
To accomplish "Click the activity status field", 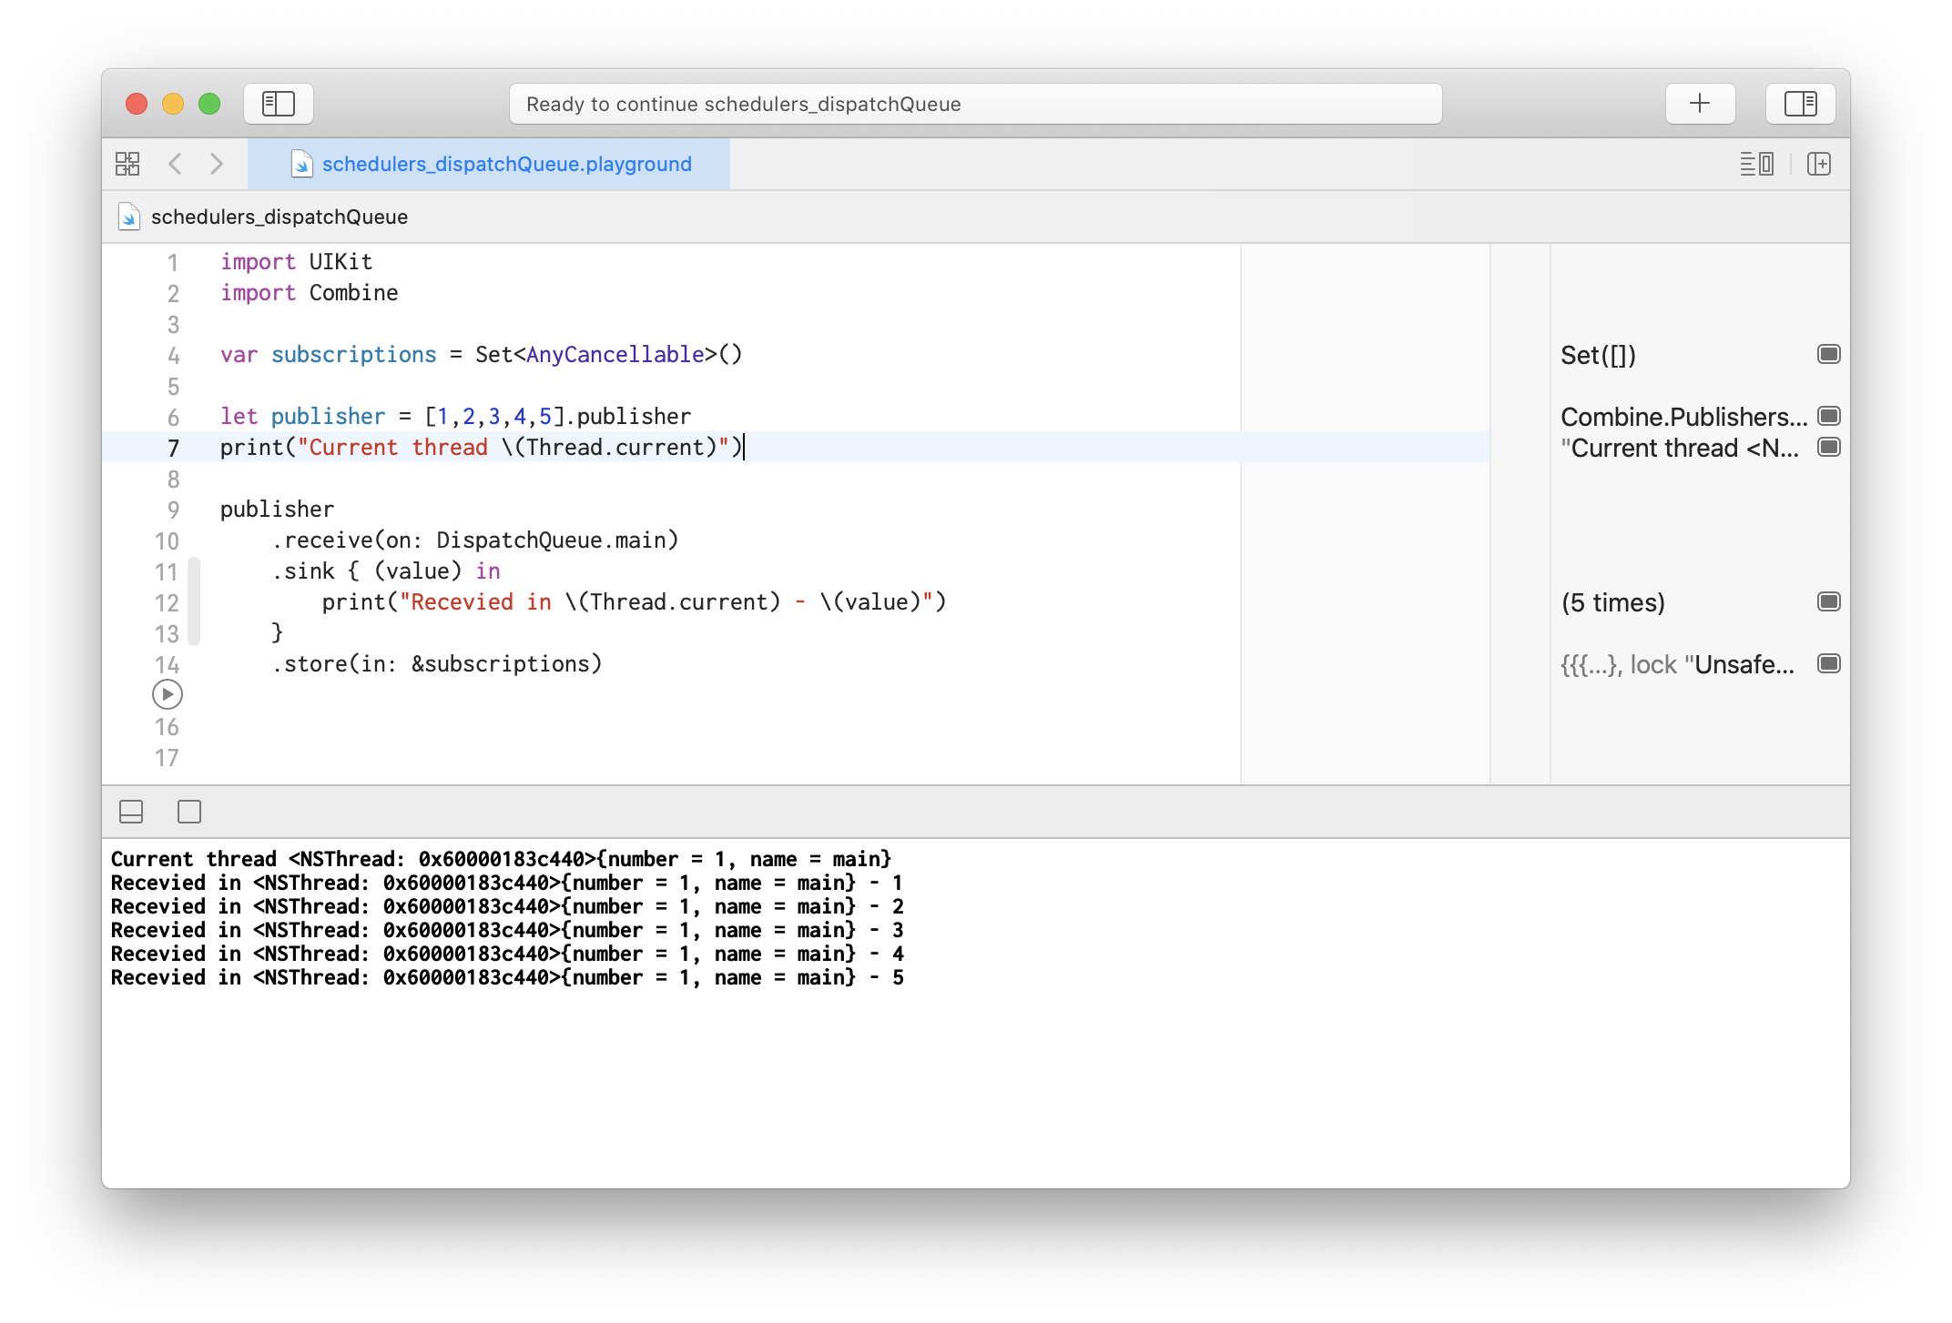I will (975, 104).
